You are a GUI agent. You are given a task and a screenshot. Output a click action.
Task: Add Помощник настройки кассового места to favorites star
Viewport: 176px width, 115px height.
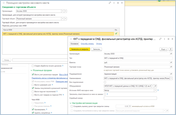(4, 3)
